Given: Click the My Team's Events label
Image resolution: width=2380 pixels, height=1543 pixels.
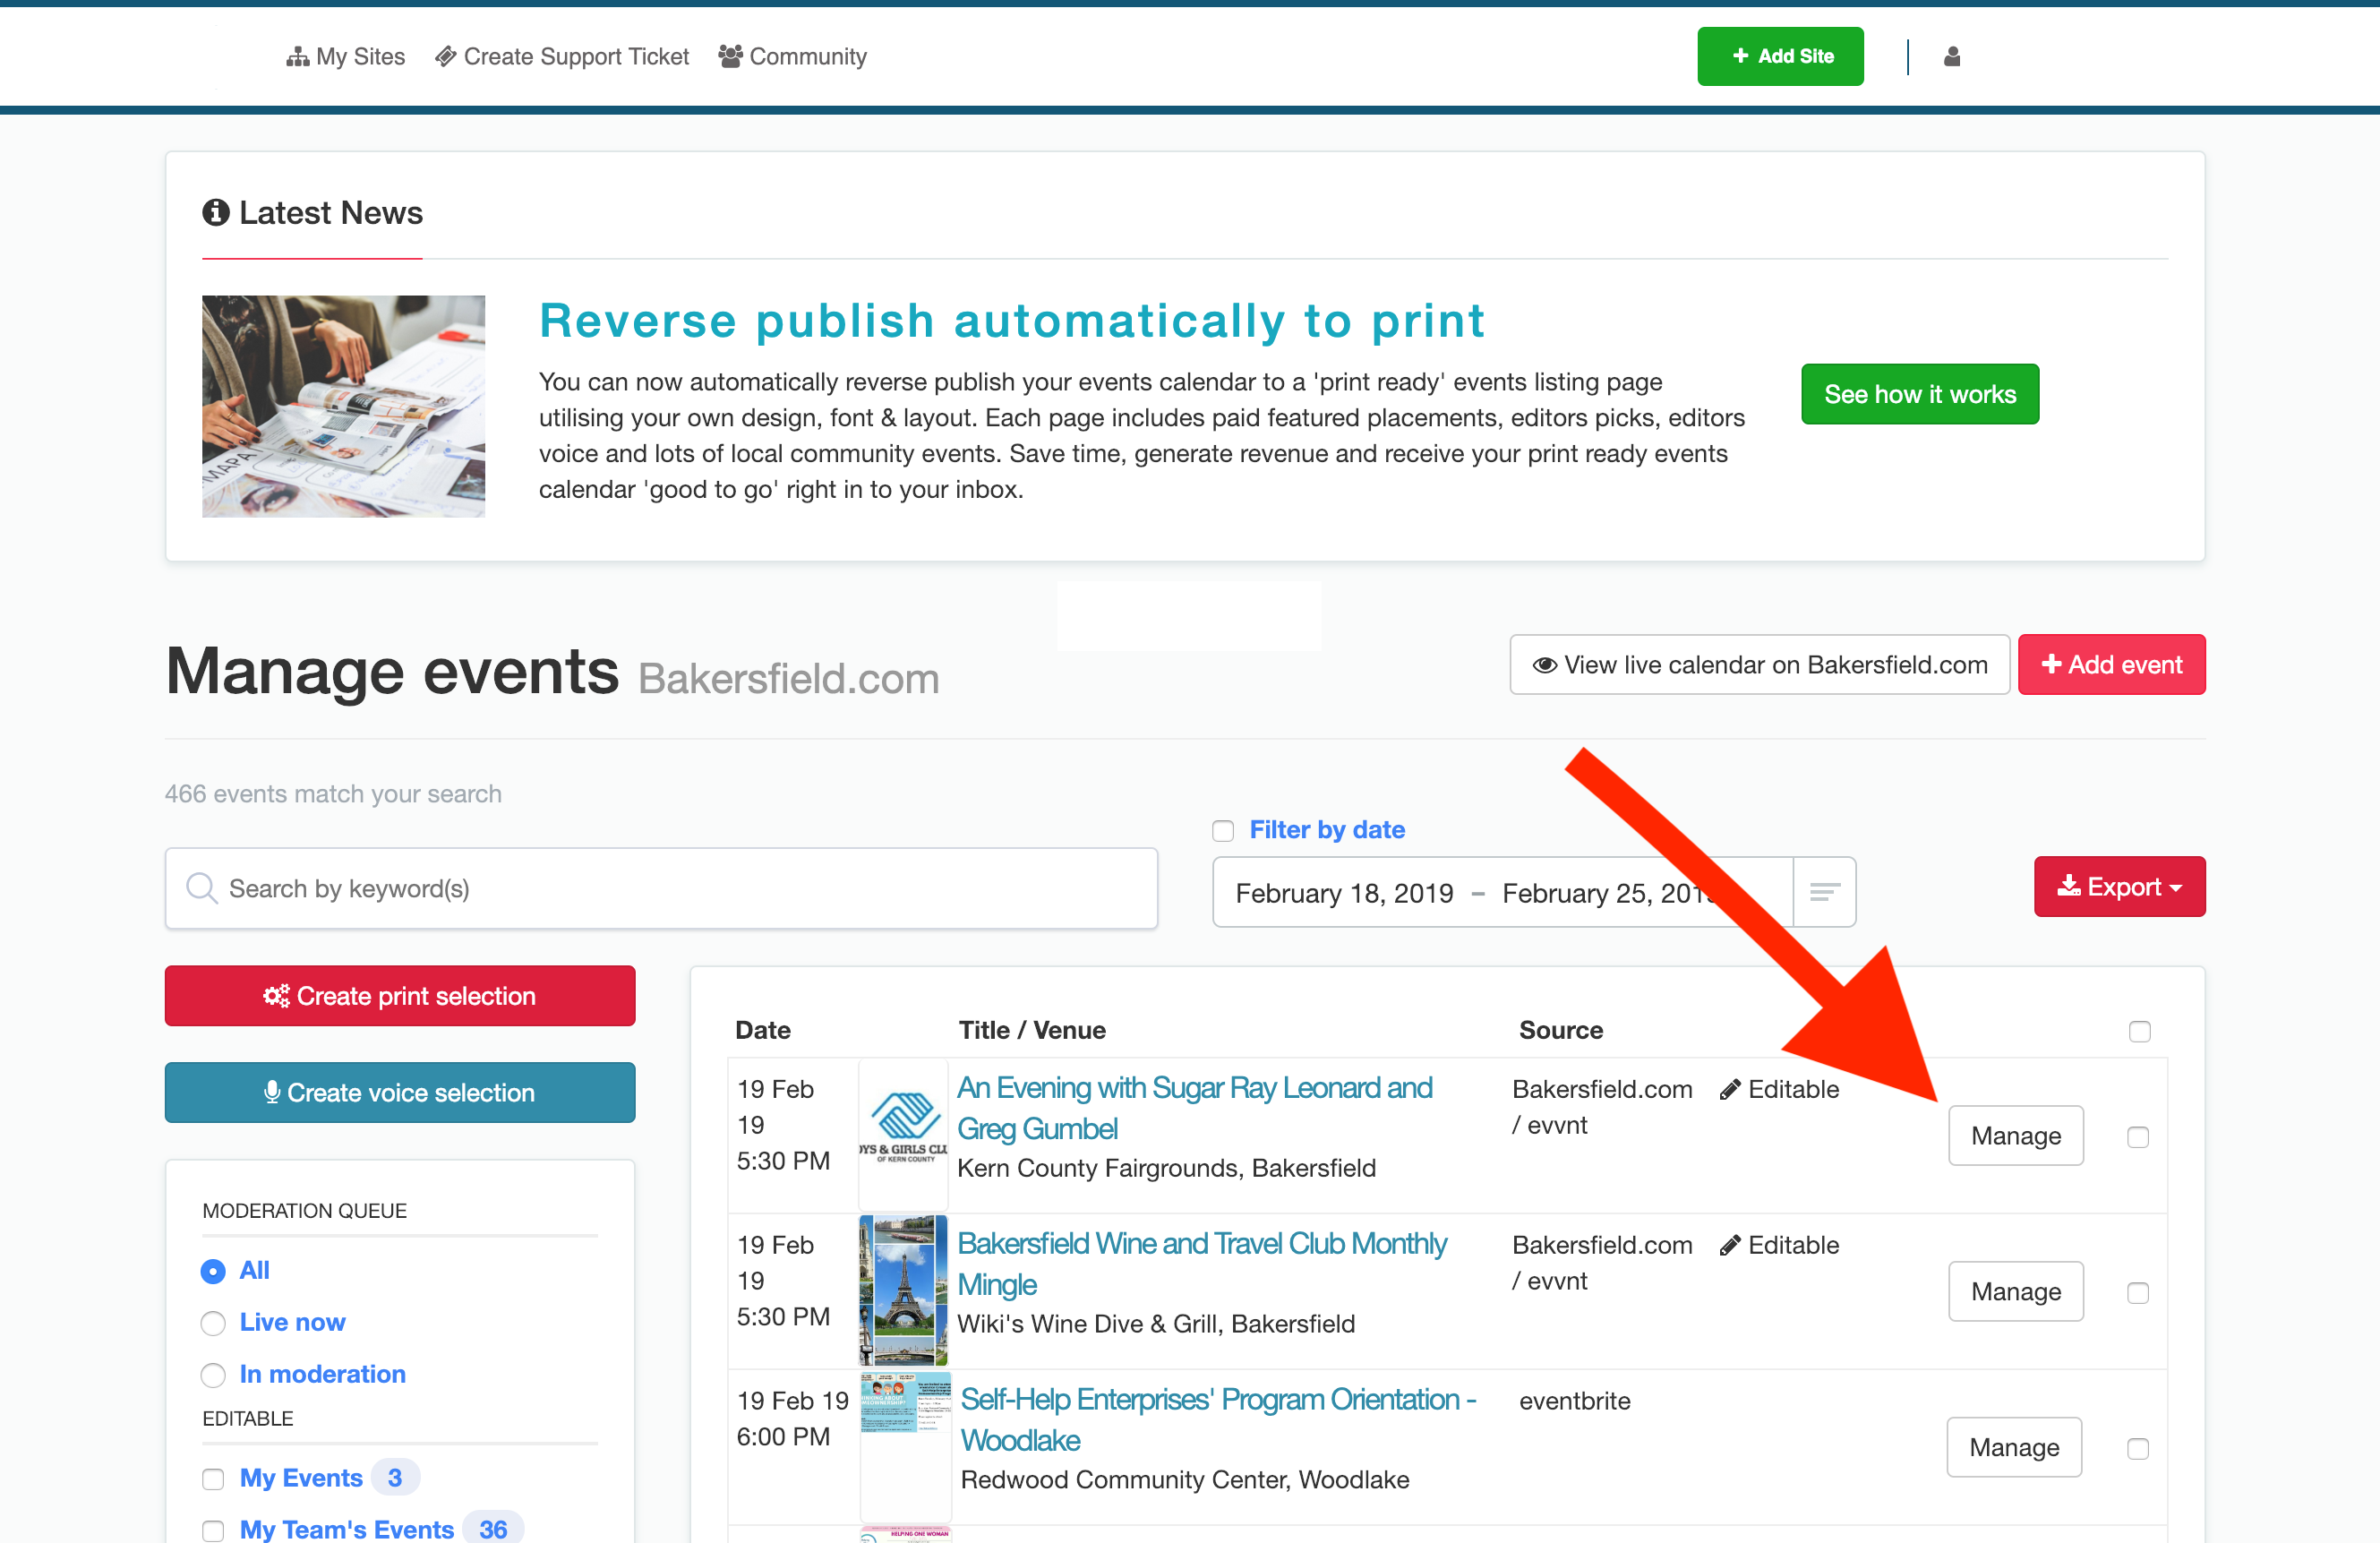Looking at the screenshot, I should (x=346, y=1529).
